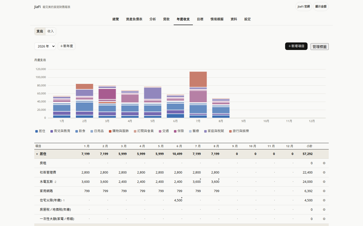This screenshot has height=226, width=363.
Task: Toggle 顯示金額 visibility button
Action: (321, 7)
